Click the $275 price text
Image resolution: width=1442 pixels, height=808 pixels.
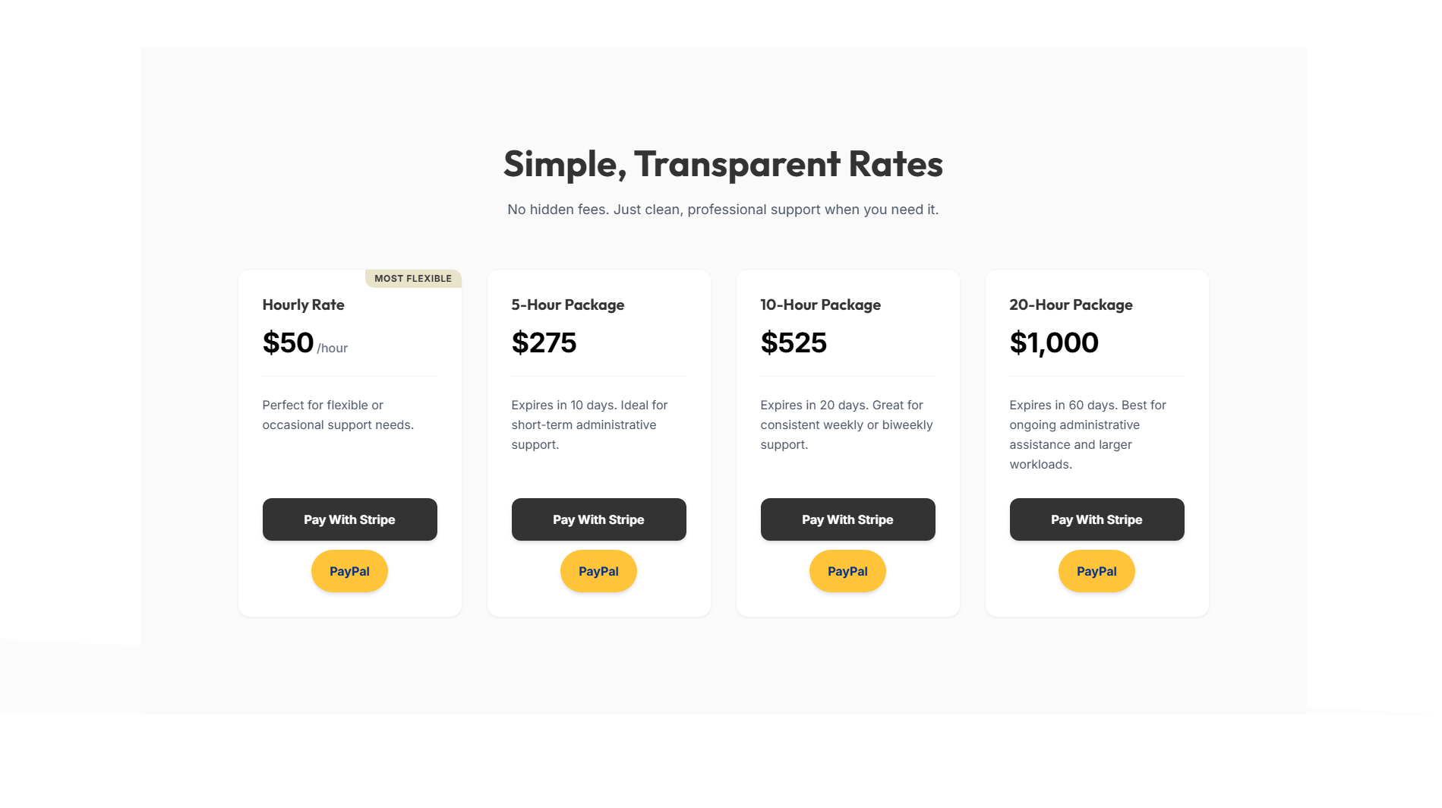(x=544, y=342)
